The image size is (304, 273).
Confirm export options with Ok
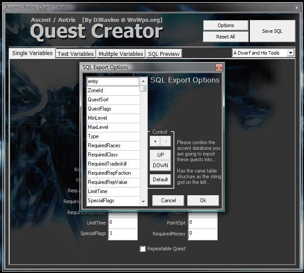203,200
